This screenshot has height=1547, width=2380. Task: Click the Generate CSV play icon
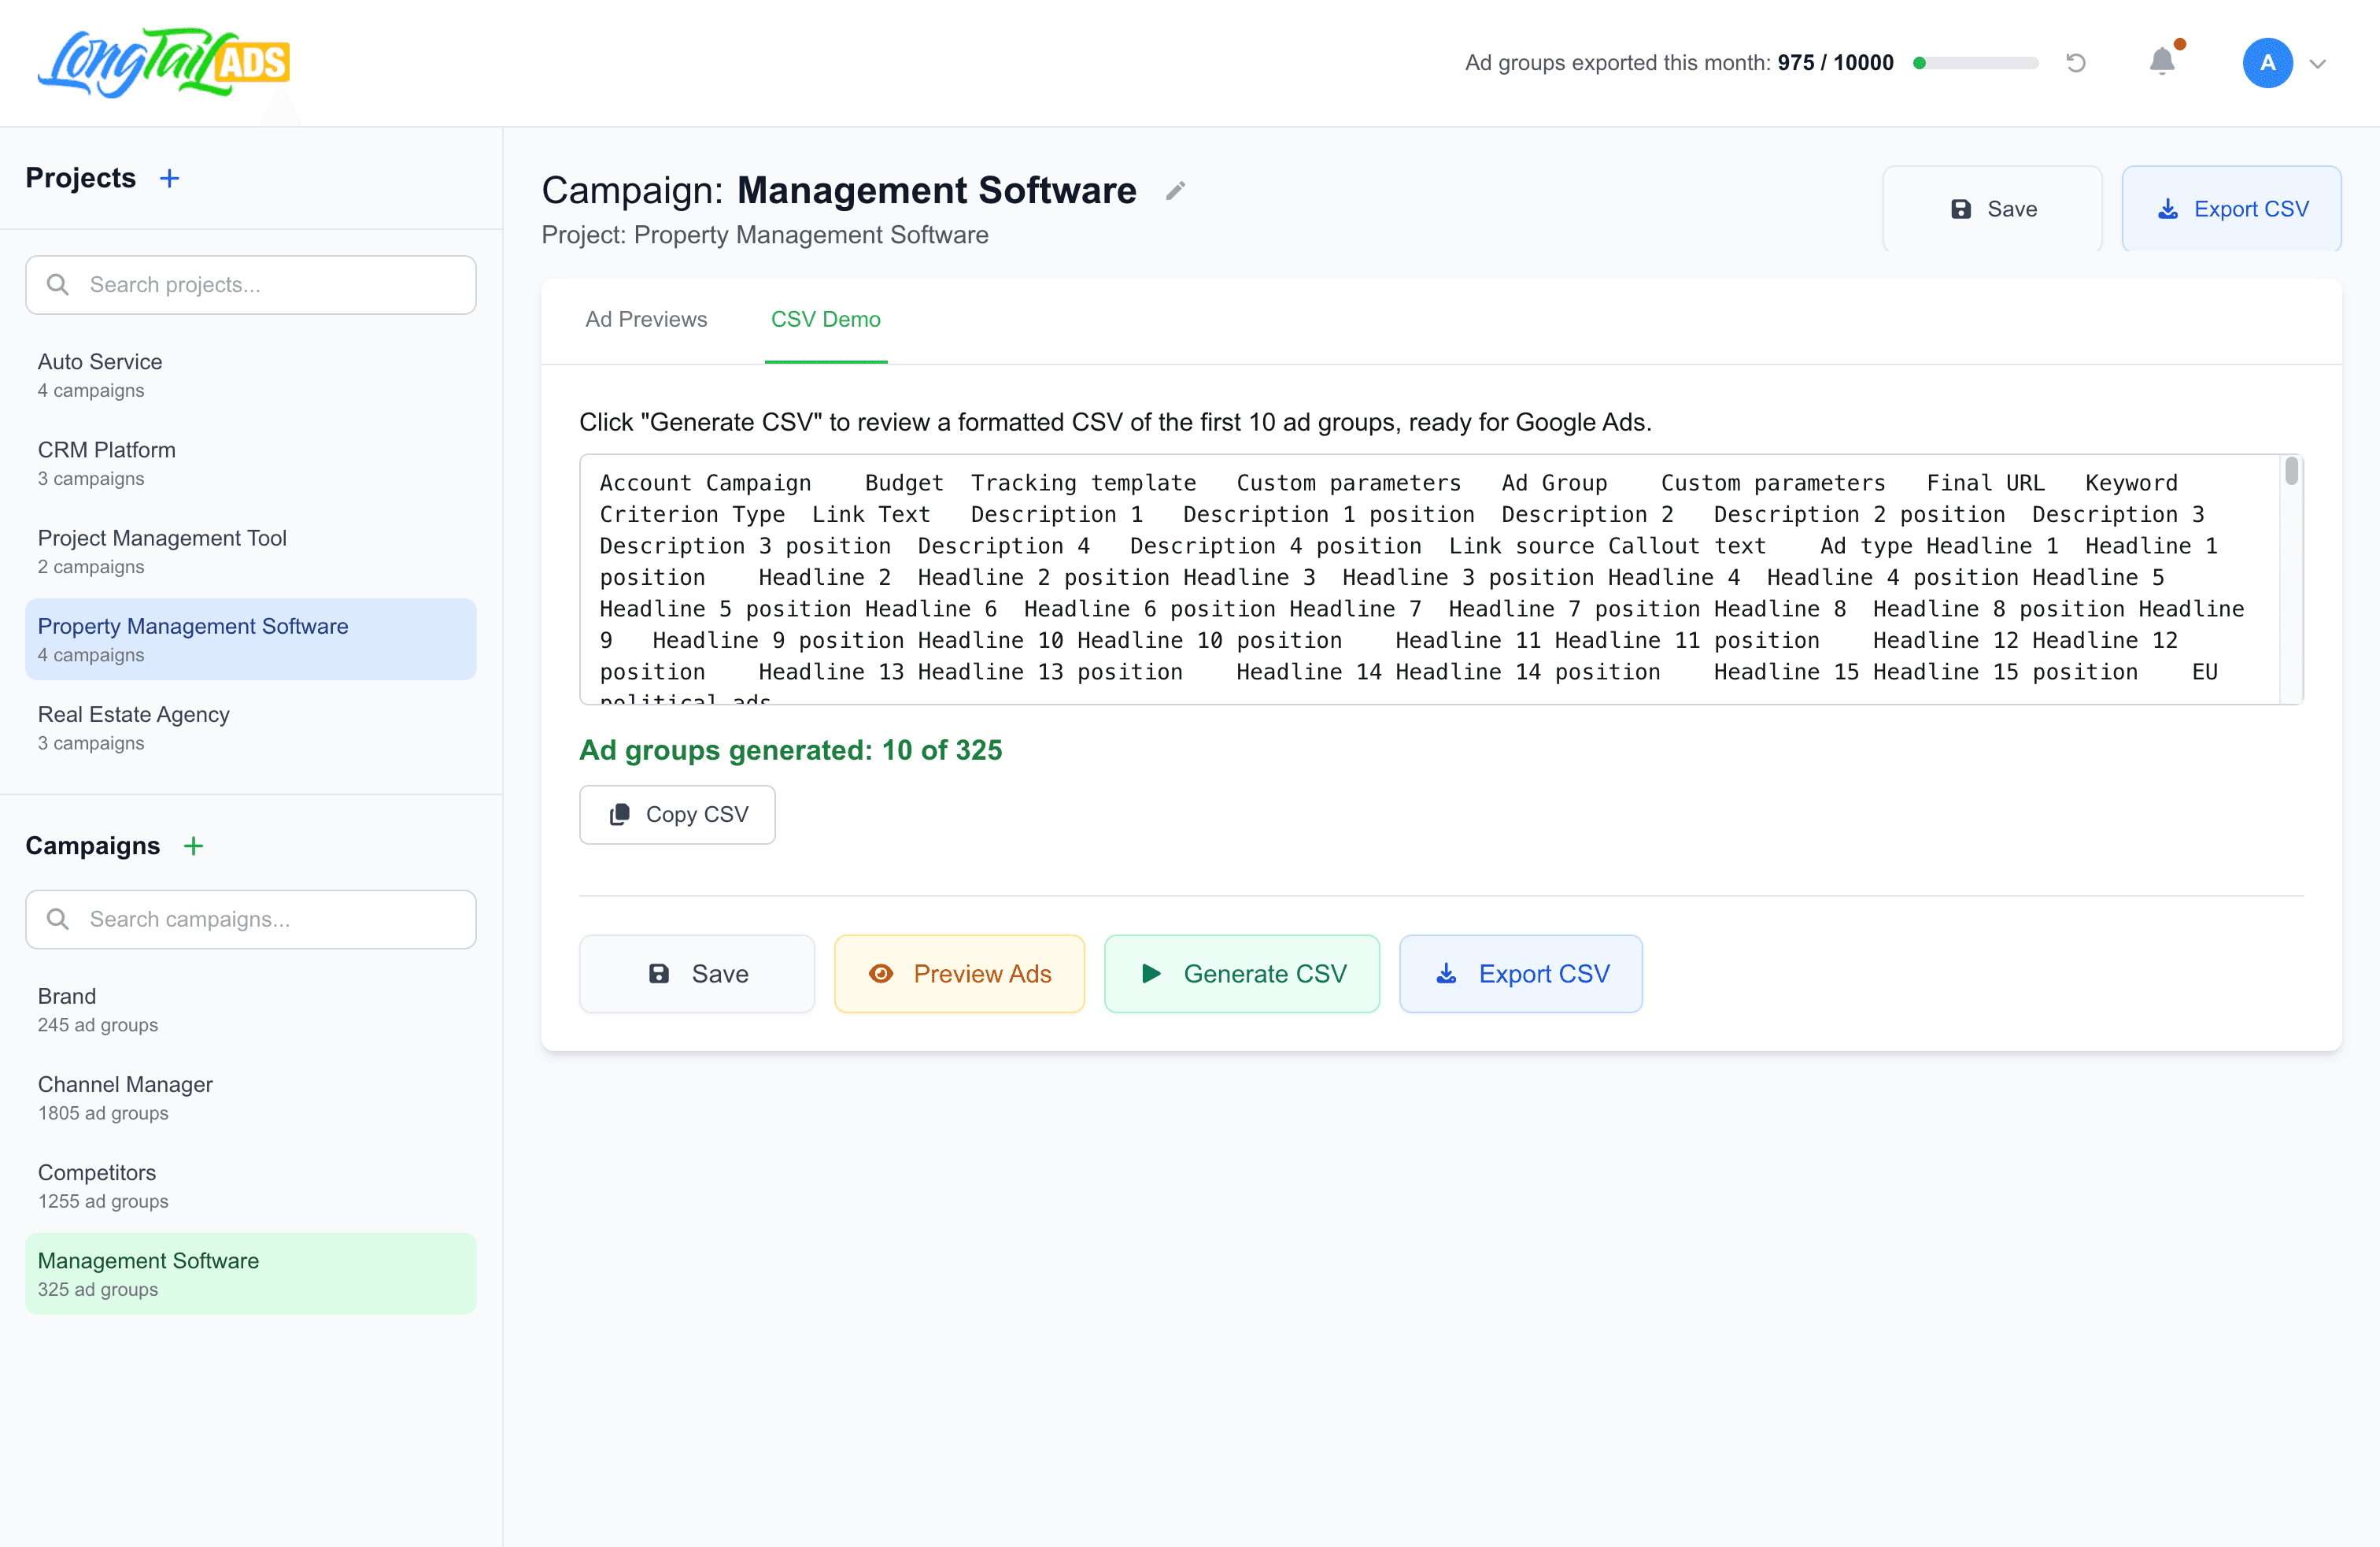1150,973
